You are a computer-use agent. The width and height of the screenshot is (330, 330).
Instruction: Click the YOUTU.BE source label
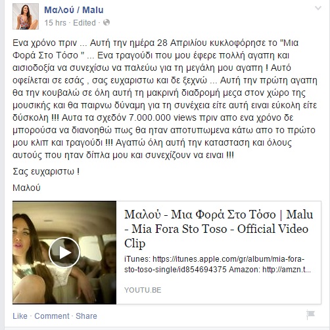pyautogui.click(x=143, y=290)
